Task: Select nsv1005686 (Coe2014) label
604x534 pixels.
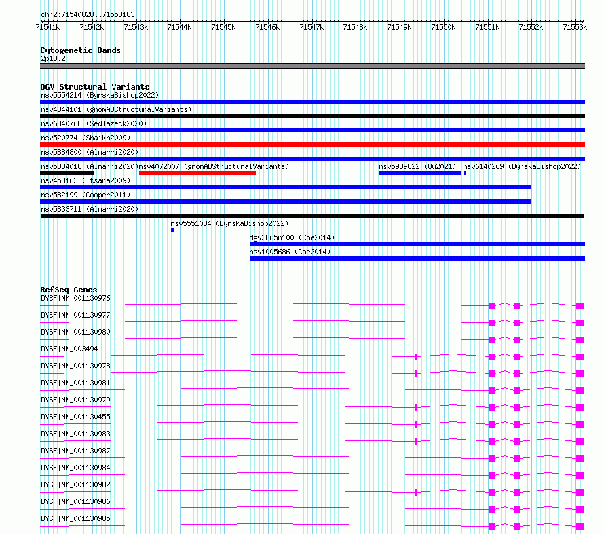Action: [x=290, y=252]
